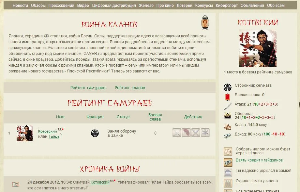Screen dimensions: 300x192
Task: Click the crossed spears action icon
Action: [196, 133]
